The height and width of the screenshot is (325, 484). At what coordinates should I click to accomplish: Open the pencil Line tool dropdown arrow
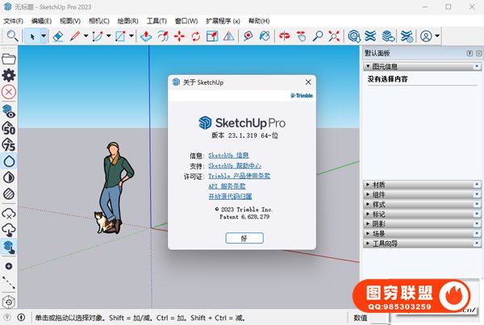[86, 36]
